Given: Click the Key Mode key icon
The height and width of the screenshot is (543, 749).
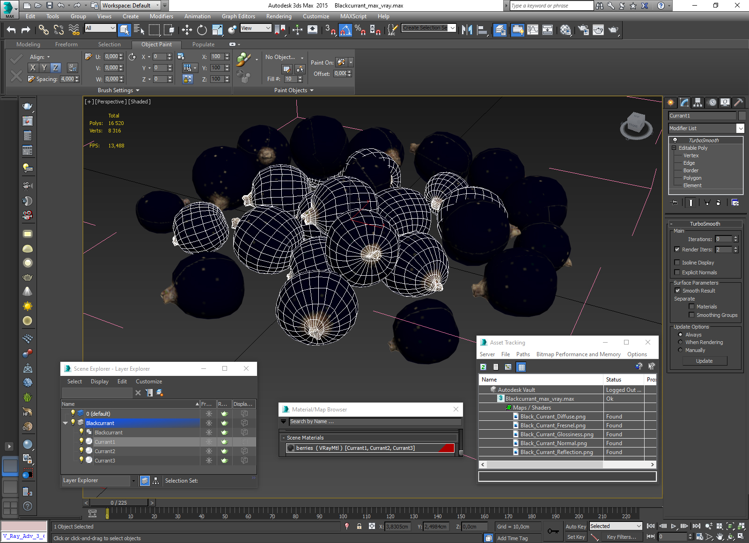Looking at the screenshot, I should tap(553, 531).
